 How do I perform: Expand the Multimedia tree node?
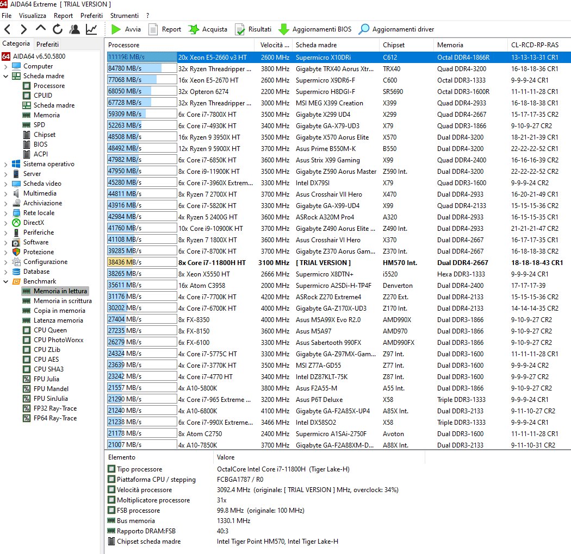tap(5, 194)
